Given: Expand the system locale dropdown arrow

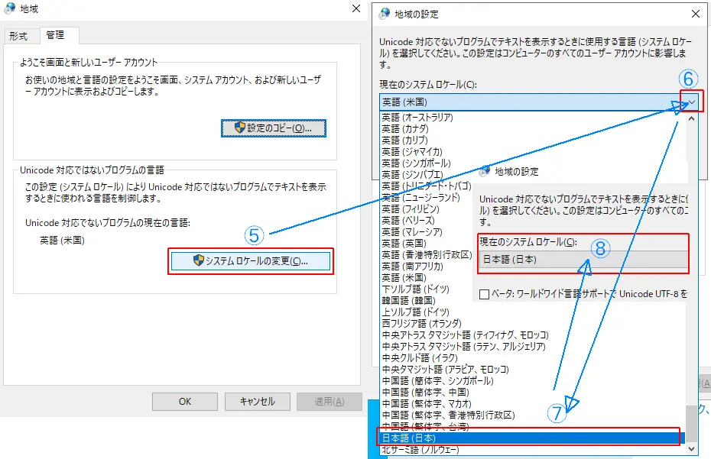Looking at the screenshot, I should (x=691, y=102).
